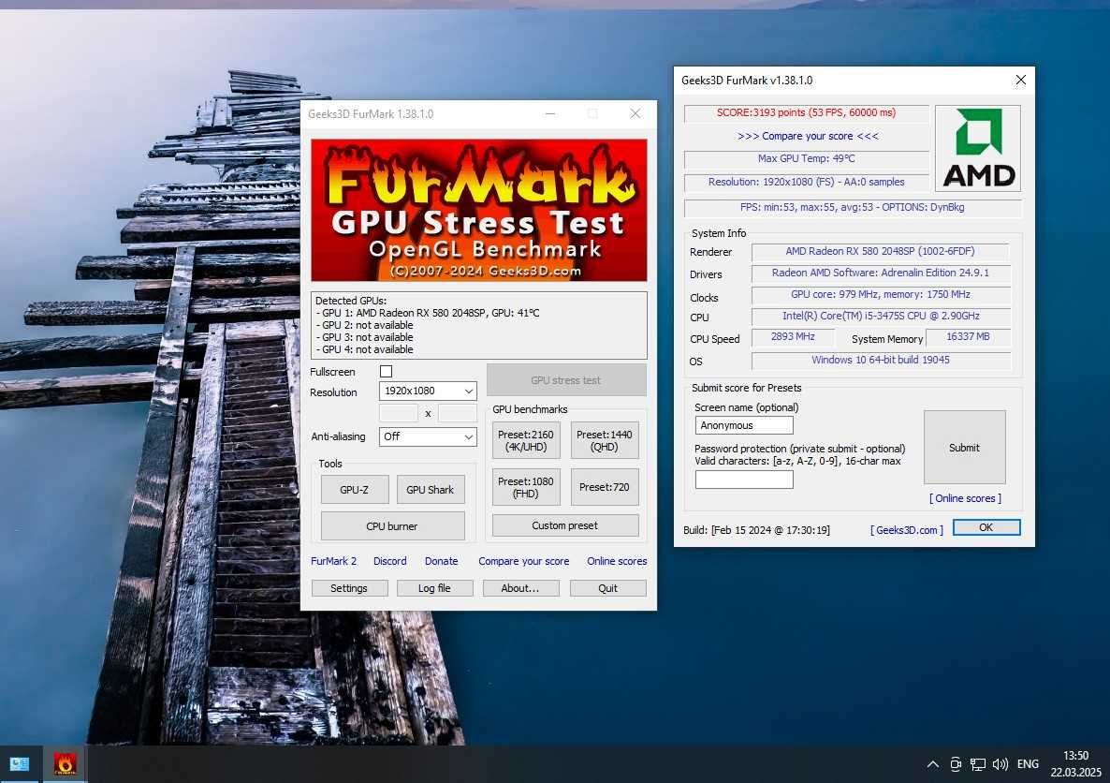Open Online scores link in main window
This screenshot has height=783, width=1110.
(617, 561)
